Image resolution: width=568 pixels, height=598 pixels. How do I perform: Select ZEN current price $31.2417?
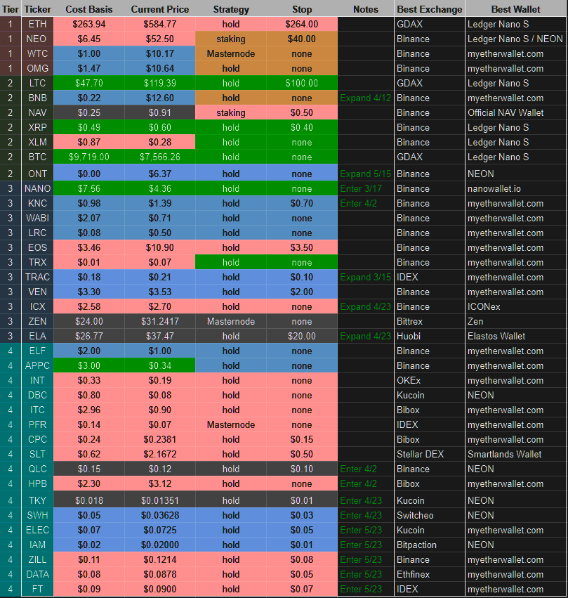[x=159, y=322]
